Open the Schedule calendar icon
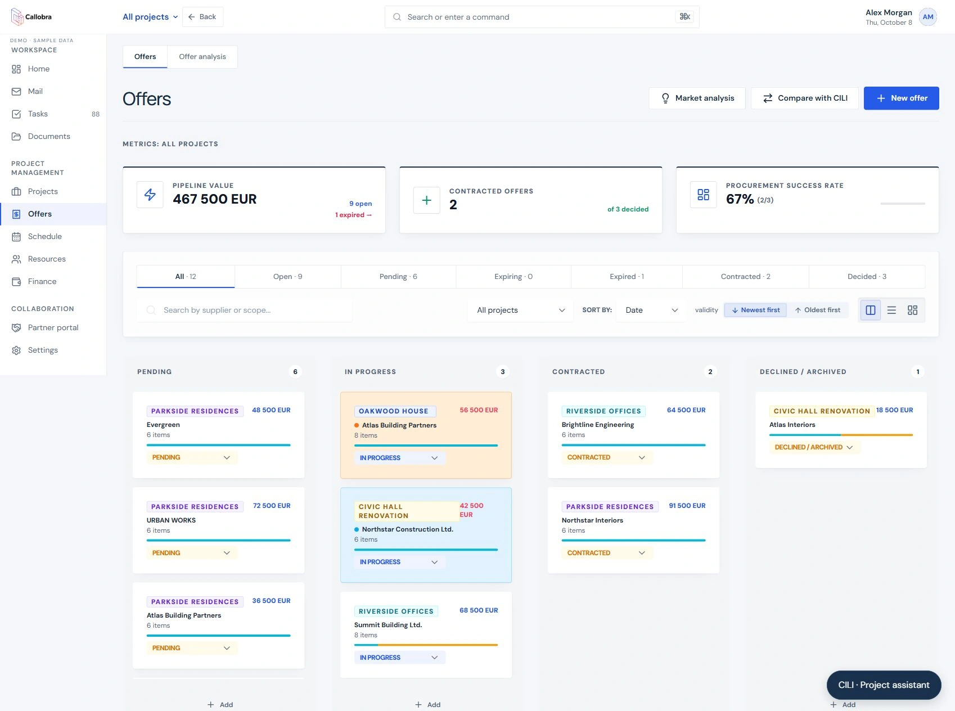The image size is (955, 711). pyautogui.click(x=16, y=237)
